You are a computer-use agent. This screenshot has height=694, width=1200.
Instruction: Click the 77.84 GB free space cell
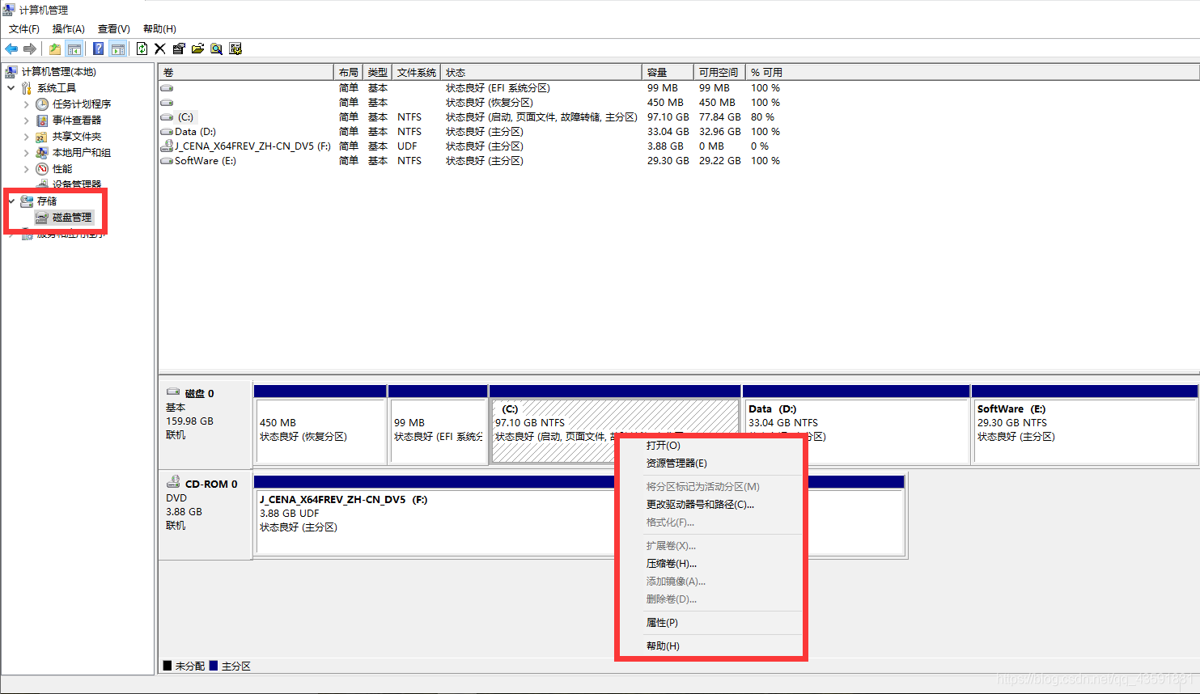[719, 117]
